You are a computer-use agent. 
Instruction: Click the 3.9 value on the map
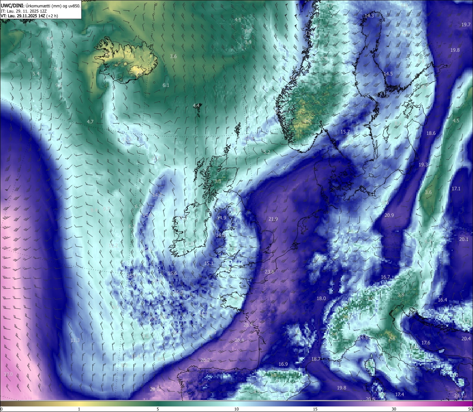click(248, 42)
